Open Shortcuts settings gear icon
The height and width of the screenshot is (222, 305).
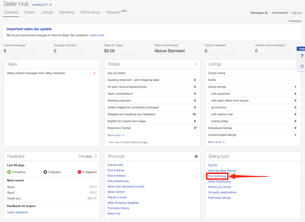(x=196, y=156)
